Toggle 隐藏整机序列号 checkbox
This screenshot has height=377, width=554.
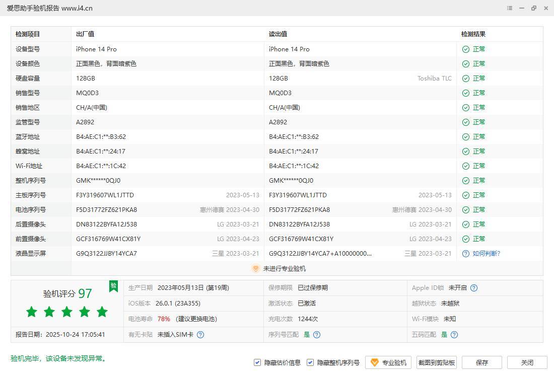click(310, 362)
